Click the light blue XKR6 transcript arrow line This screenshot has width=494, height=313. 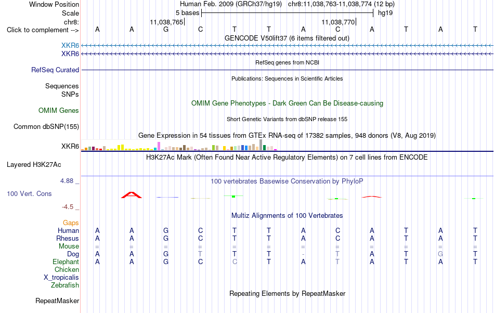[x=288, y=46]
